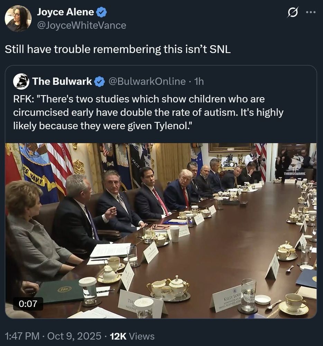Open the 1:47 PM timestamp link
This screenshot has height=346, width=323.
click(x=22, y=336)
